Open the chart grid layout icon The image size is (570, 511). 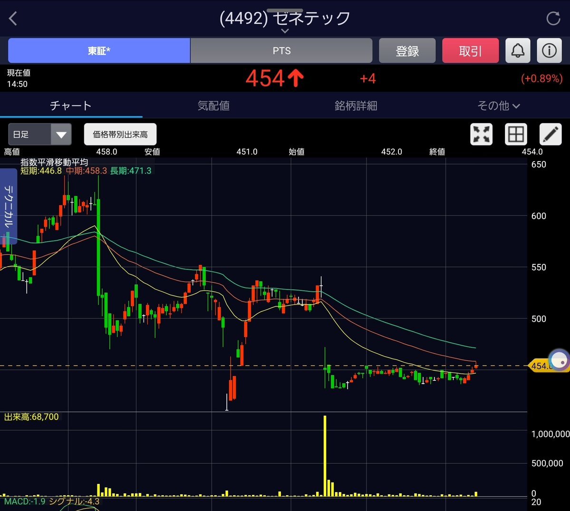pyautogui.click(x=516, y=134)
